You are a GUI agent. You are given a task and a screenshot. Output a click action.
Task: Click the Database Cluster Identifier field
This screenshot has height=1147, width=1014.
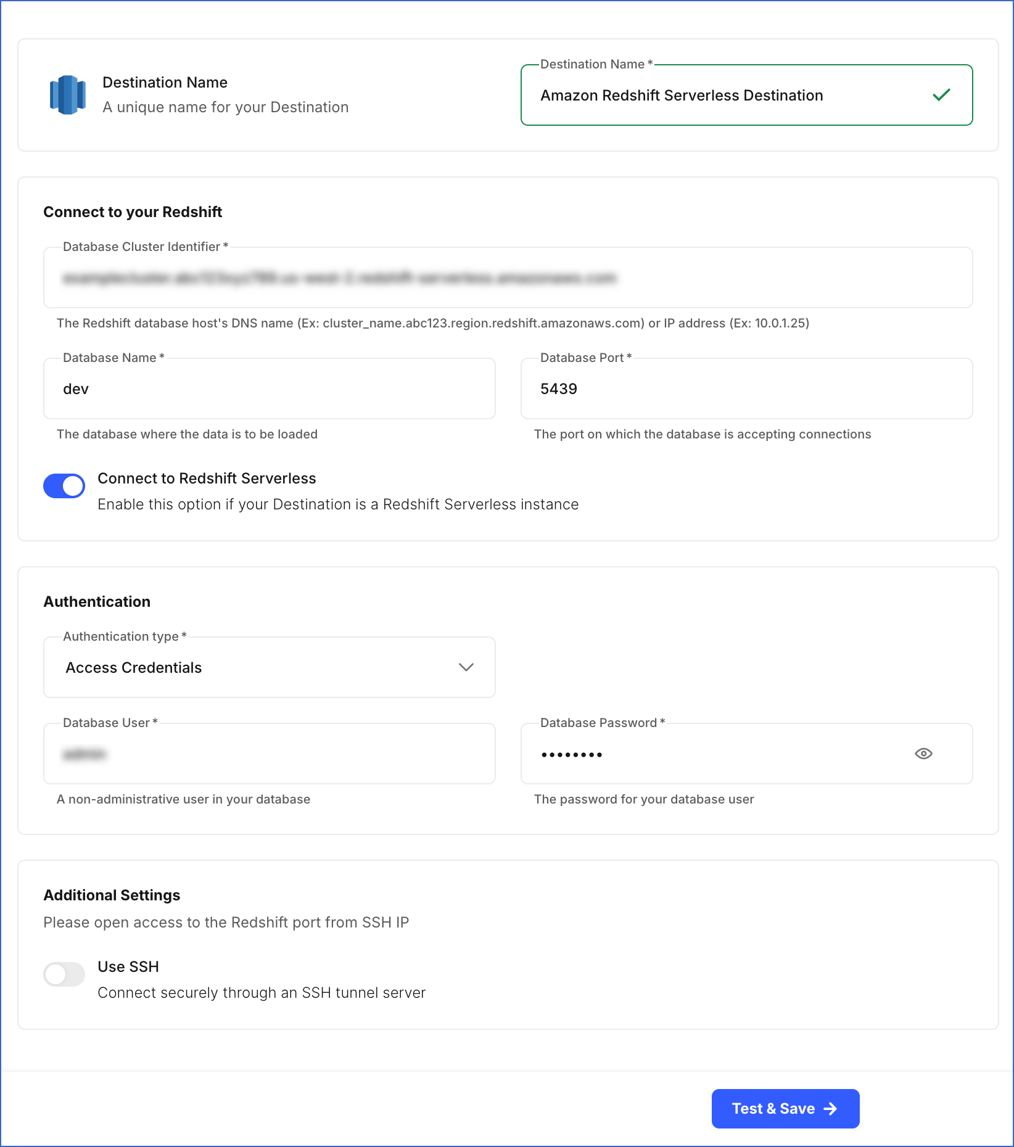[x=507, y=277]
